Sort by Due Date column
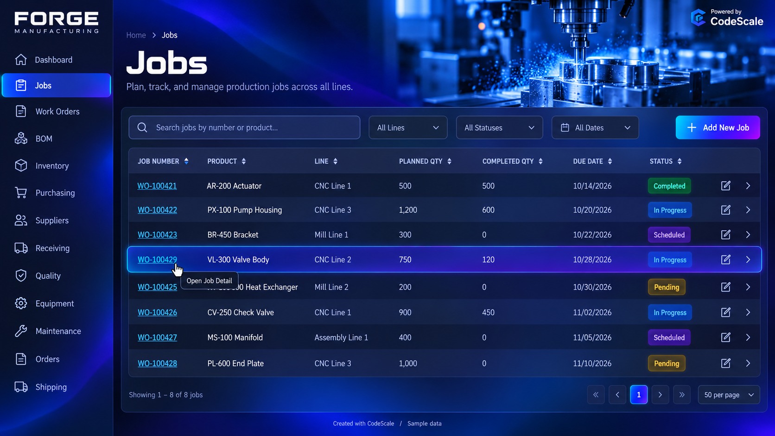Image resolution: width=775 pixels, height=436 pixels. (610, 161)
